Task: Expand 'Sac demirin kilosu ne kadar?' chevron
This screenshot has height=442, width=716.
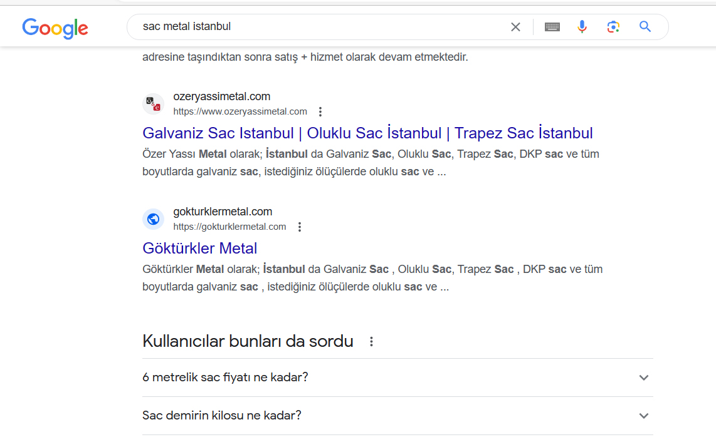Action: pyautogui.click(x=644, y=416)
